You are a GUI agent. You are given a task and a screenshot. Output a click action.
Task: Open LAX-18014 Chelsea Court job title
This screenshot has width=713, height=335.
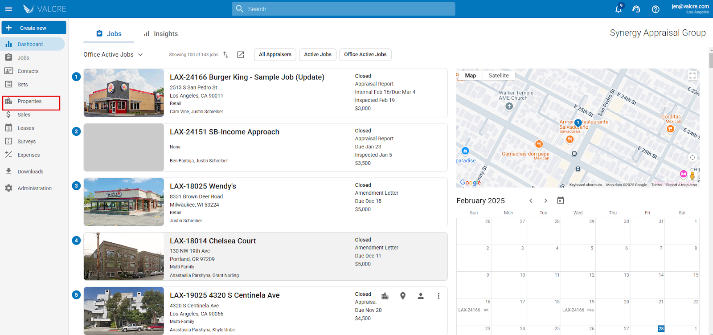(x=213, y=241)
